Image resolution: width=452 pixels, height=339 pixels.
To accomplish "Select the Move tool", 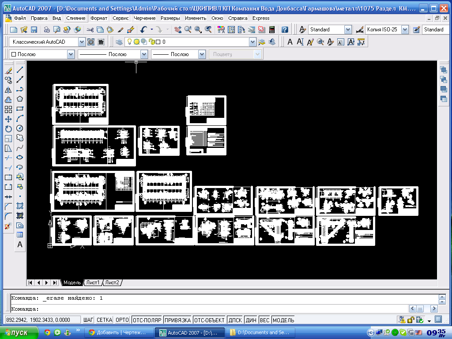I will (x=8, y=119).
